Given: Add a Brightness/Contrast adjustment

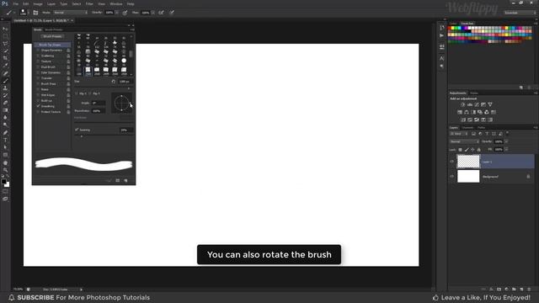Looking at the screenshot, I should click(x=462, y=104).
